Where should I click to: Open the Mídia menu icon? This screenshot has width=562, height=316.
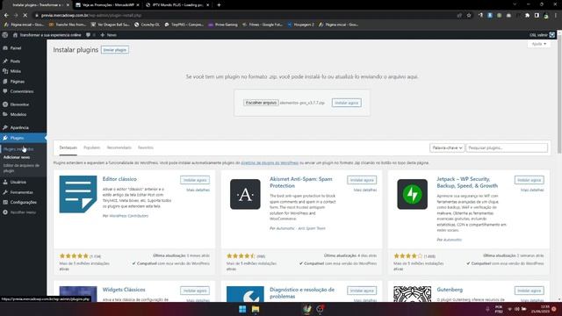(5, 71)
